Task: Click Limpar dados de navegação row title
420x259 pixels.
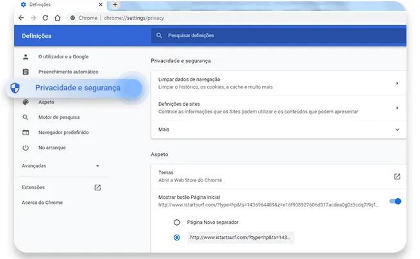Action: pyautogui.click(x=189, y=79)
